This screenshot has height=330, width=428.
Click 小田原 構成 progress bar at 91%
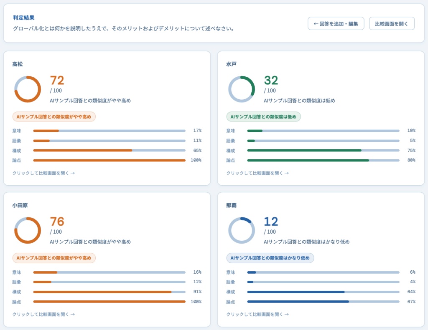click(110, 292)
